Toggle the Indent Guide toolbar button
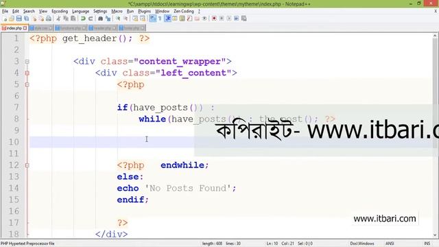Image resolution: width=439 pixels, height=247 pixels. pyautogui.click(x=167, y=19)
